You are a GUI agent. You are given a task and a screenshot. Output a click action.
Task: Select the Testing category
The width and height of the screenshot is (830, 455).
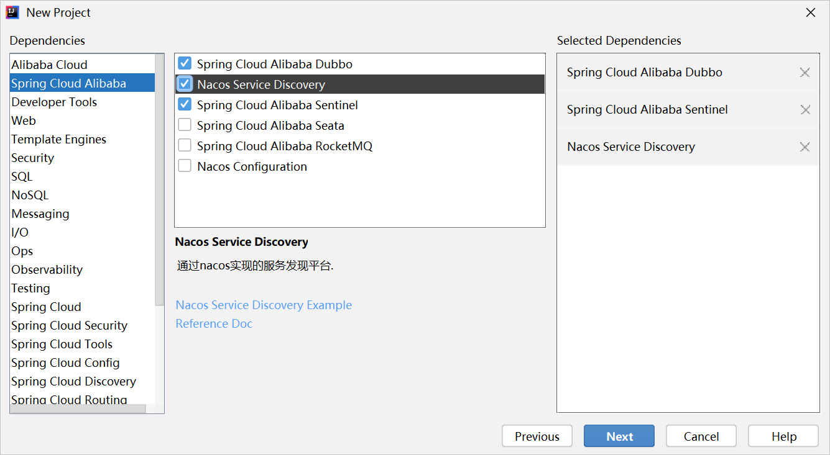point(30,288)
